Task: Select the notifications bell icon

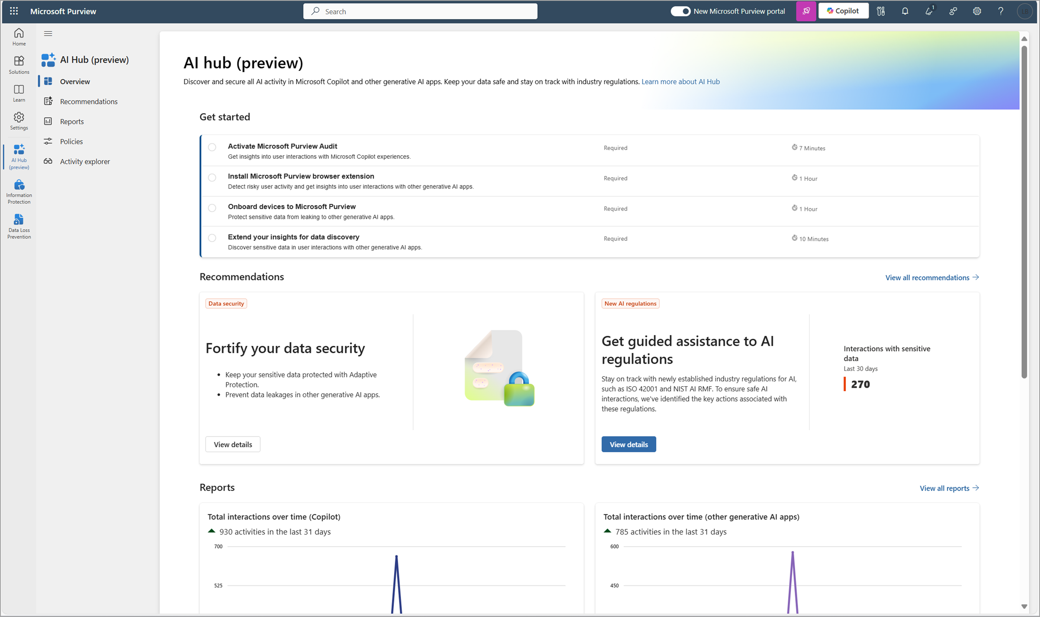Action: tap(905, 11)
